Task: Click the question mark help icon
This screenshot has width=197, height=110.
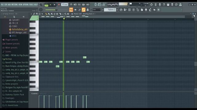Action: click(x=164, y=5)
